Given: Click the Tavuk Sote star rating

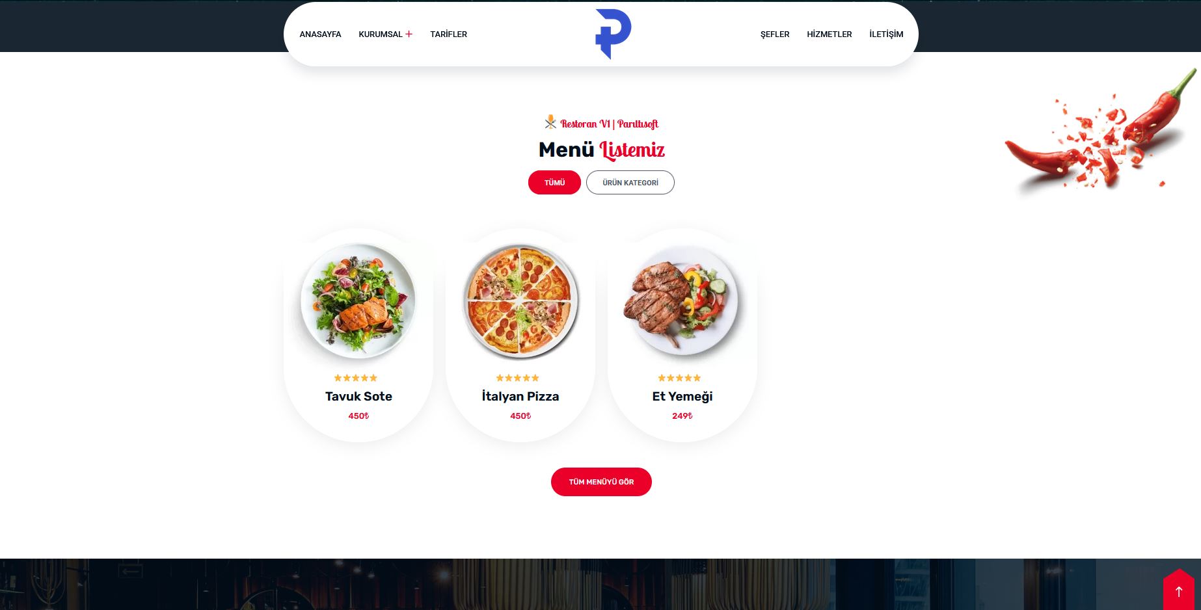Looking at the screenshot, I should [x=356, y=378].
